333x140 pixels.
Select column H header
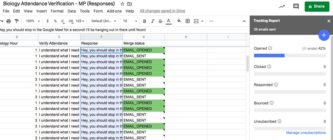186,37
